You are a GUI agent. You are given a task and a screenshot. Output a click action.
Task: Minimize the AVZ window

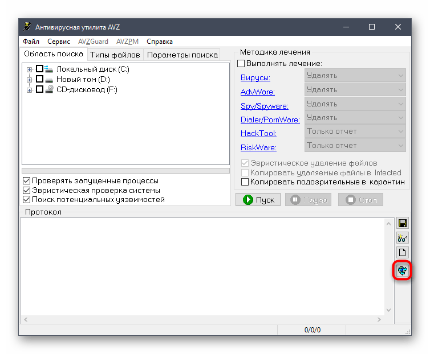[346, 27]
